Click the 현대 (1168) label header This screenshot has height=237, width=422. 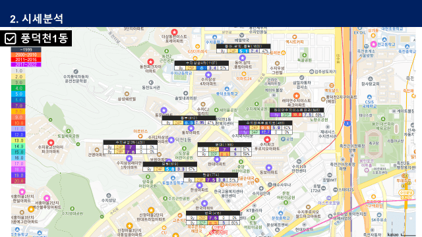click(224, 145)
